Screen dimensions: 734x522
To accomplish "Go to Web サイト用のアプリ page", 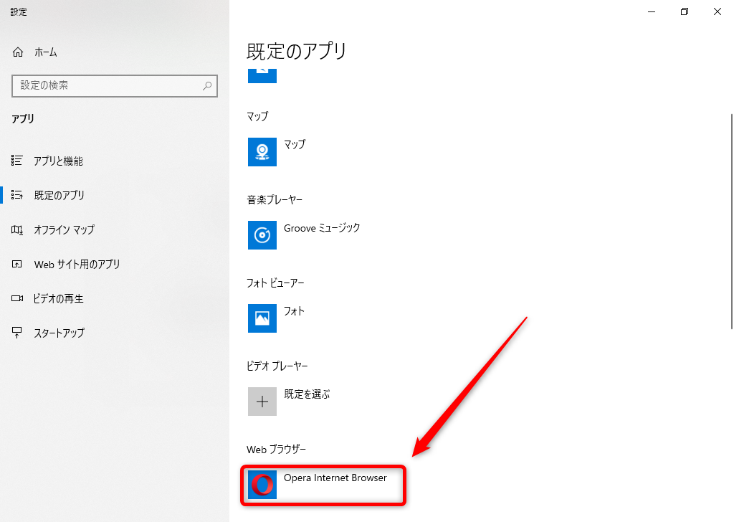I will [x=77, y=264].
